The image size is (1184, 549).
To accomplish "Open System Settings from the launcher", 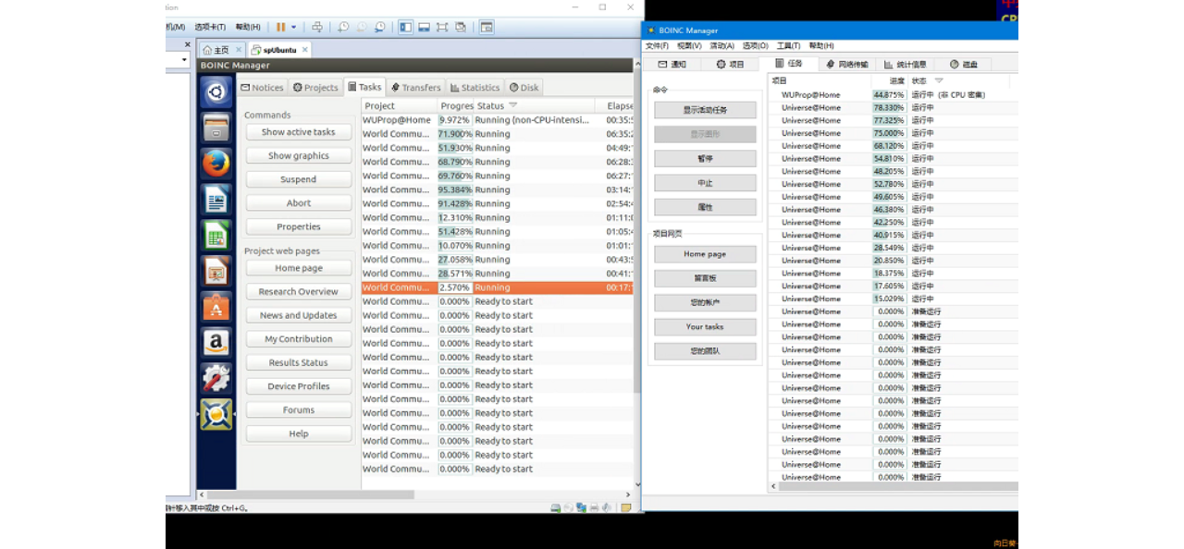I will [x=216, y=378].
